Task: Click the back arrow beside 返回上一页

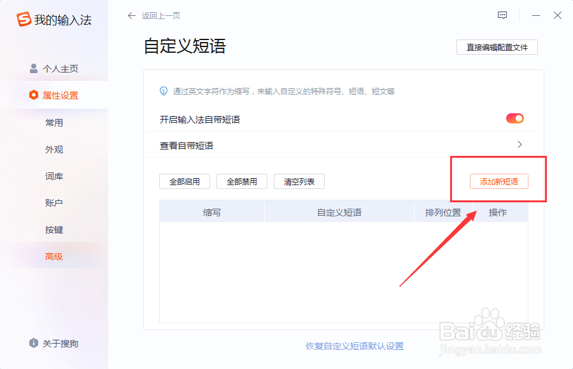Action: [132, 15]
